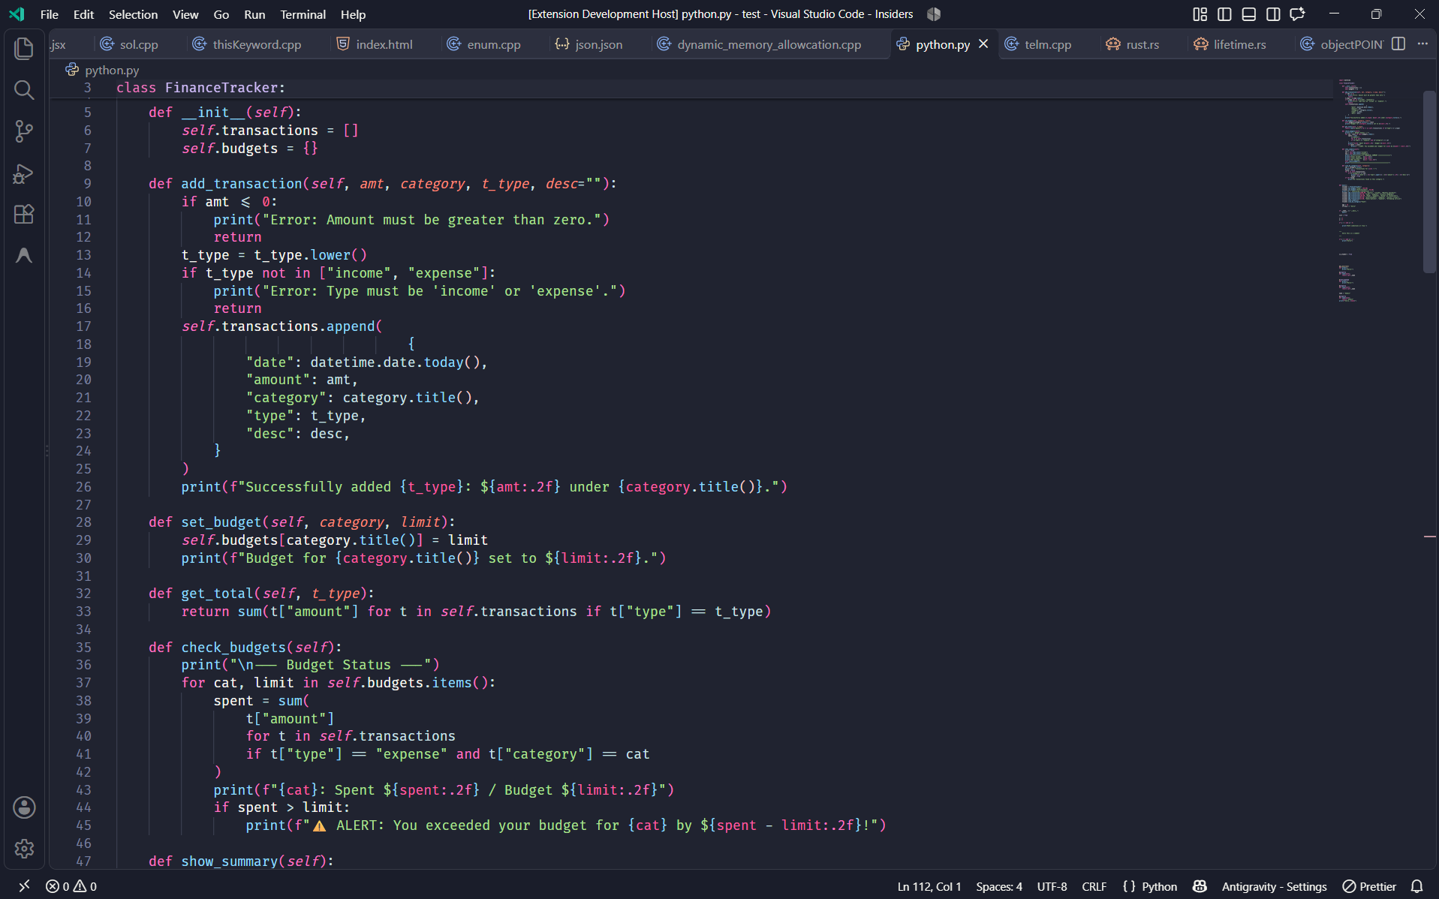Click the sticky scroll class FinanceTracker line
The width and height of the screenshot is (1439, 899).
click(x=691, y=88)
